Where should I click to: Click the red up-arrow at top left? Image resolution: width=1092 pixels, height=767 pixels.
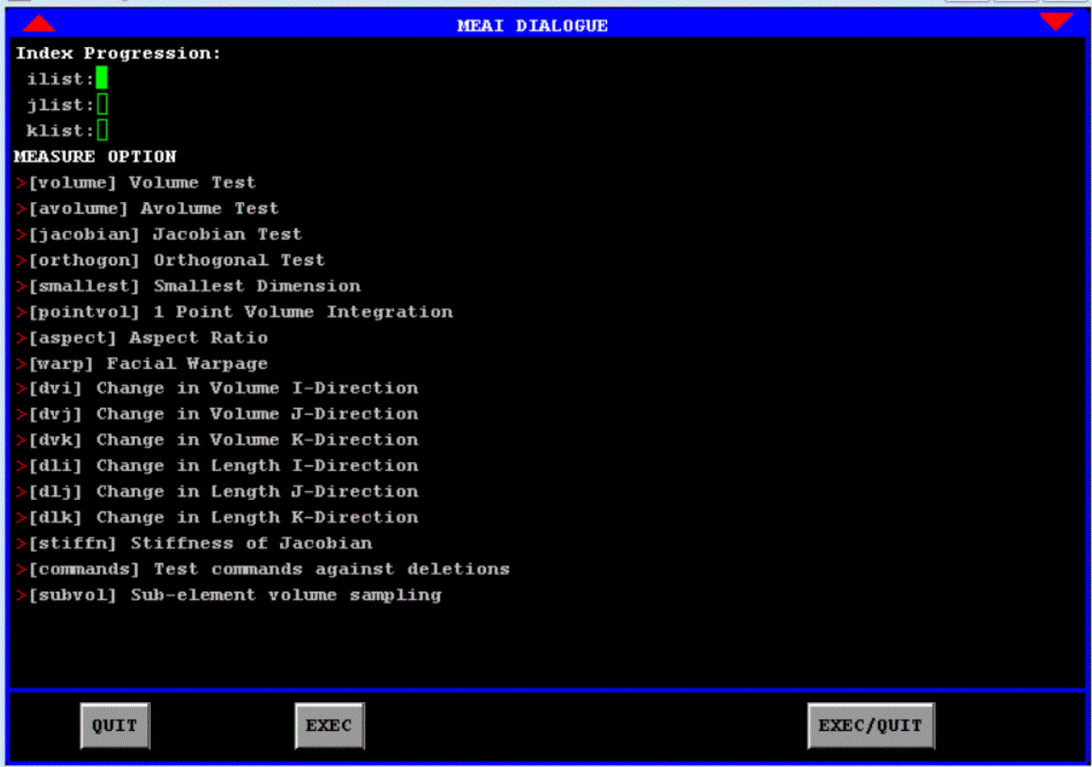(38, 24)
